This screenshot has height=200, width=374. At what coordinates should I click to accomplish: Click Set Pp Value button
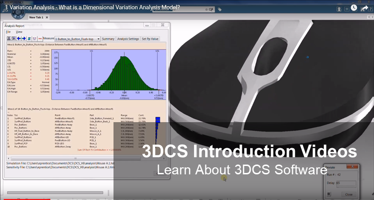150,39
